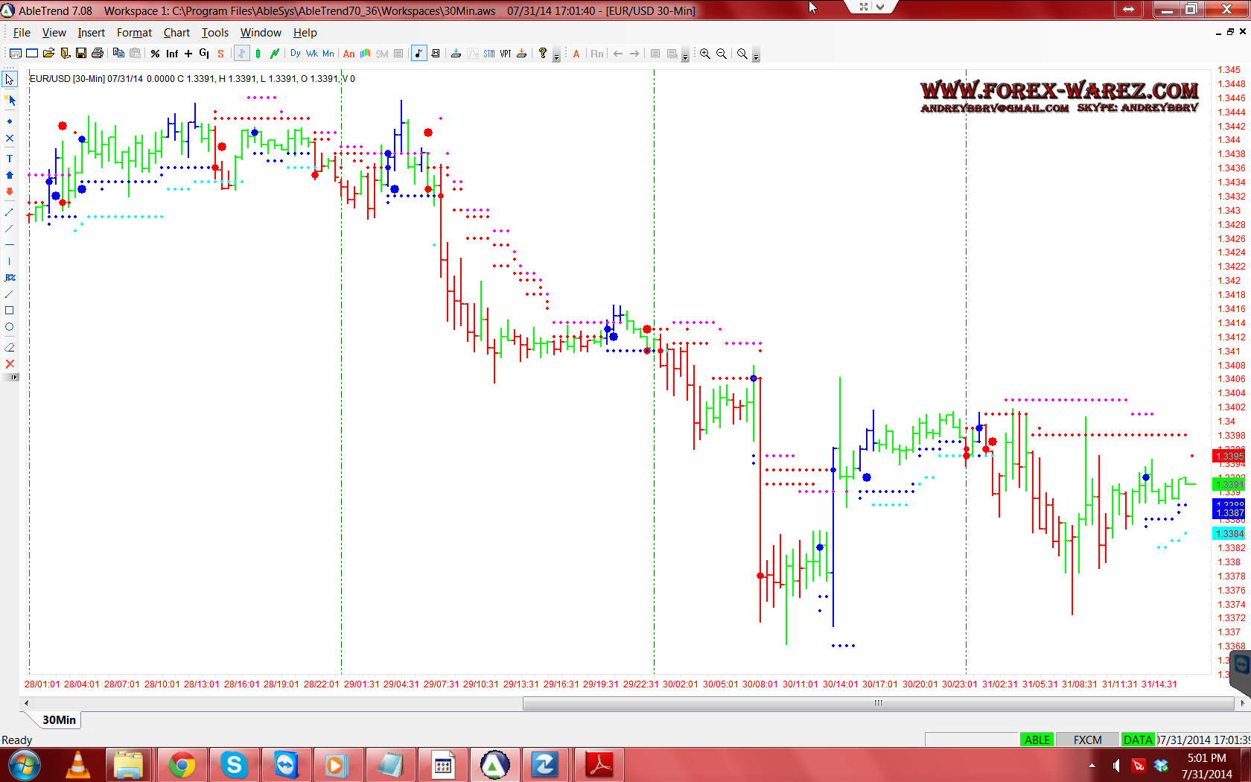Viewport: 1251px width, 782px height.
Task: Select the eraser tool in sidebar
Action: click(x=10, y=347)
